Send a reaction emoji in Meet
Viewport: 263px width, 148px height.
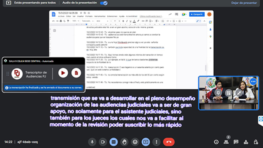click(135, 142)
